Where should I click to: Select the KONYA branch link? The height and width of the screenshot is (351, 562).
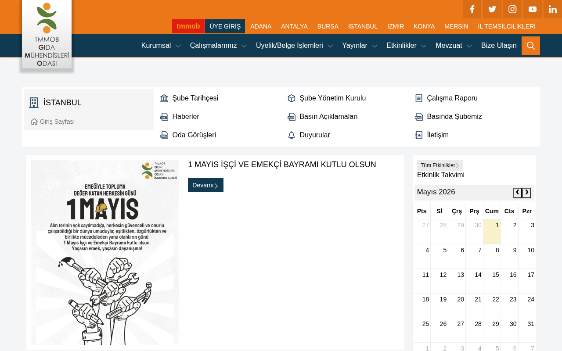tap(424, 26)
